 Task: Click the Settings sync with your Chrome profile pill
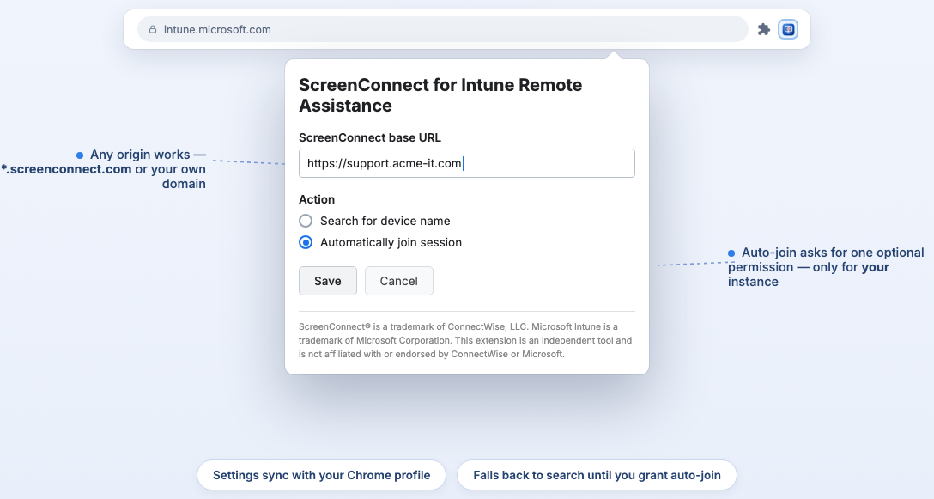tap(322, 475)
